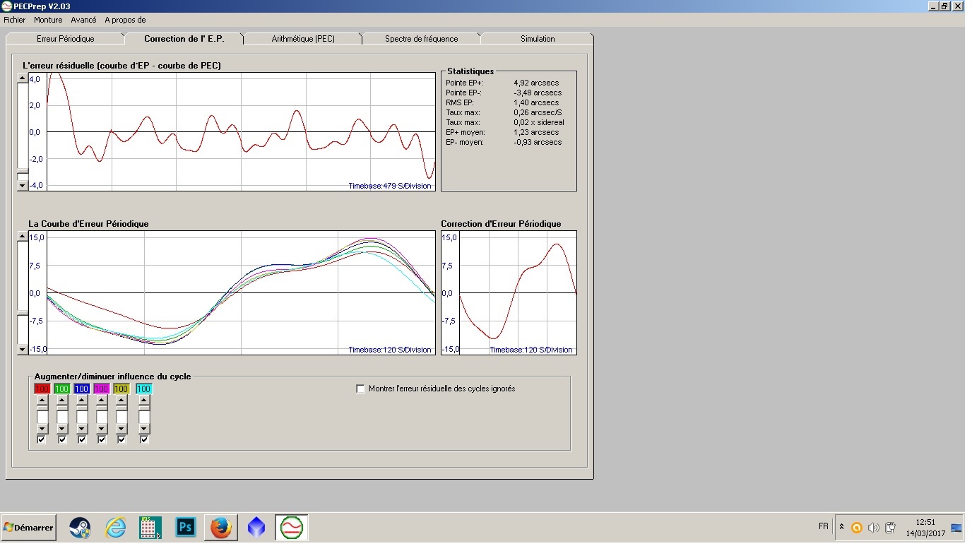Decrease blue cycle influence with down arrow
The width and height of the screenshot is (972, 551).
tap(82, 429)
